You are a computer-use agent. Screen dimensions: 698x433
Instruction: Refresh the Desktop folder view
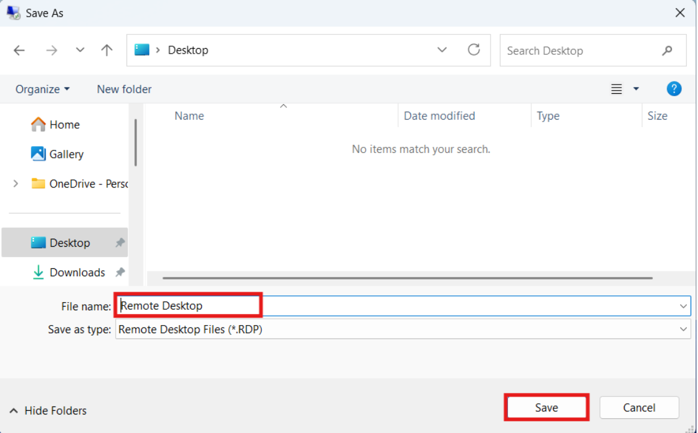pyautogui.click(x=474, y=50)
